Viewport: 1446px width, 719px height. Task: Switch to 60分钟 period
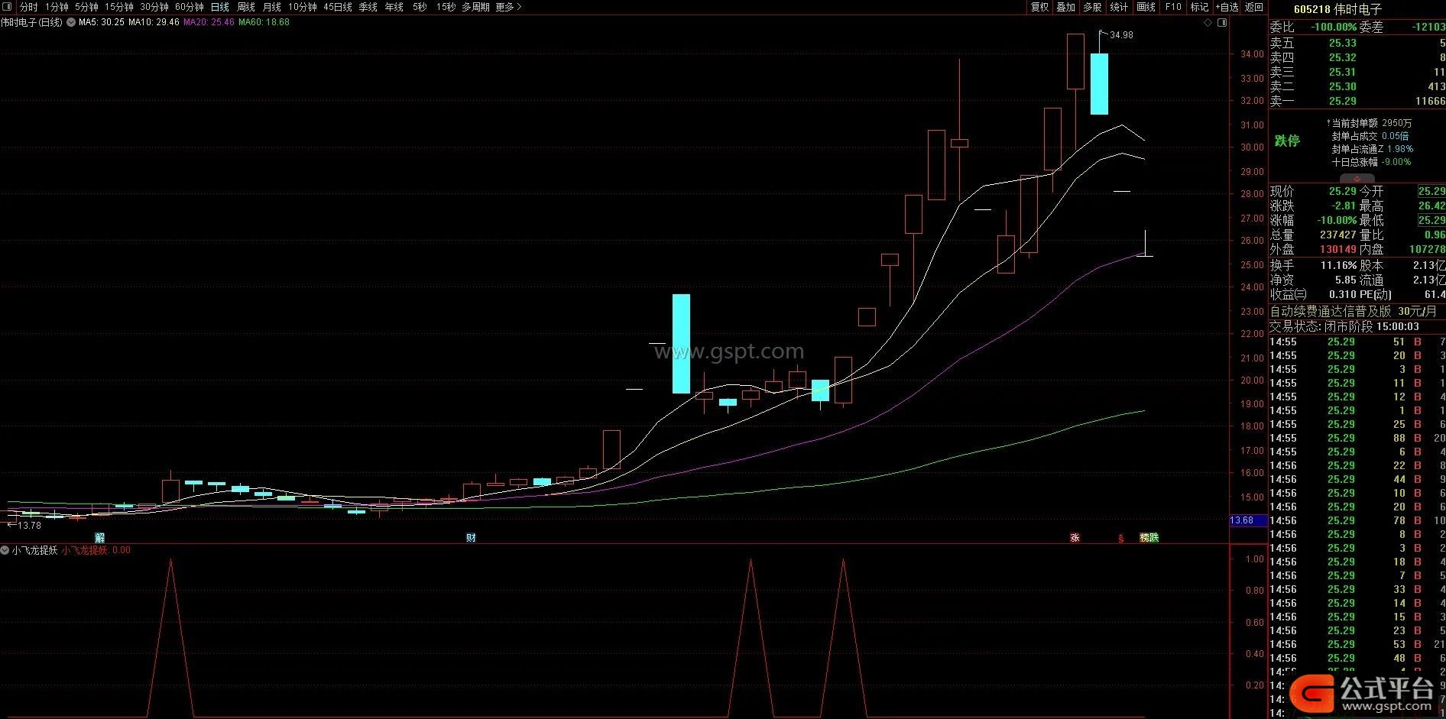coord(189,7)
